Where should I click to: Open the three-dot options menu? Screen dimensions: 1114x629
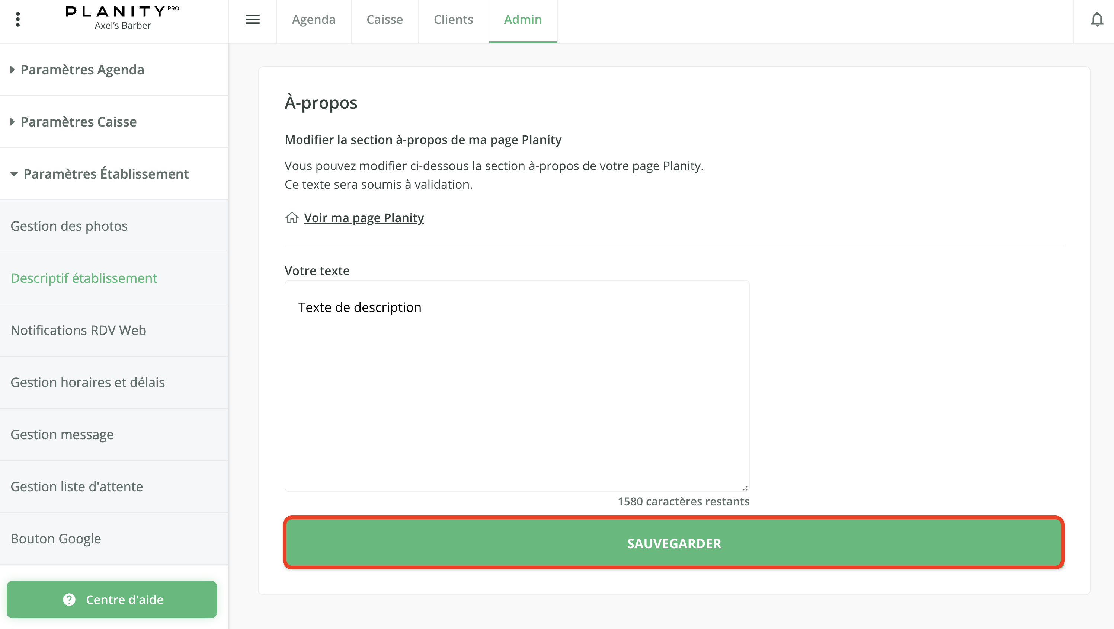click(x=18, y=19)
